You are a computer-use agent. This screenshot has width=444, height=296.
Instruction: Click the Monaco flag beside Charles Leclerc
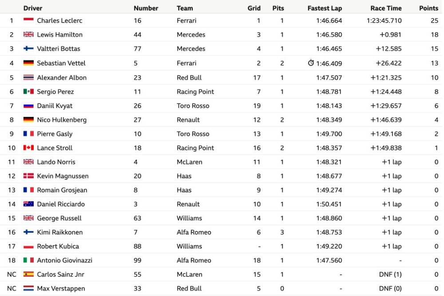point(28,20)
